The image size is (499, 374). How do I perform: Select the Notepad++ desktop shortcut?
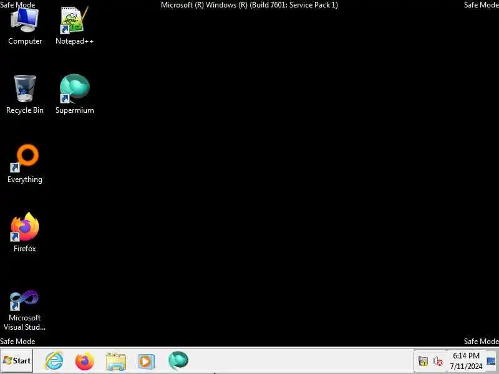click(74, 26)
